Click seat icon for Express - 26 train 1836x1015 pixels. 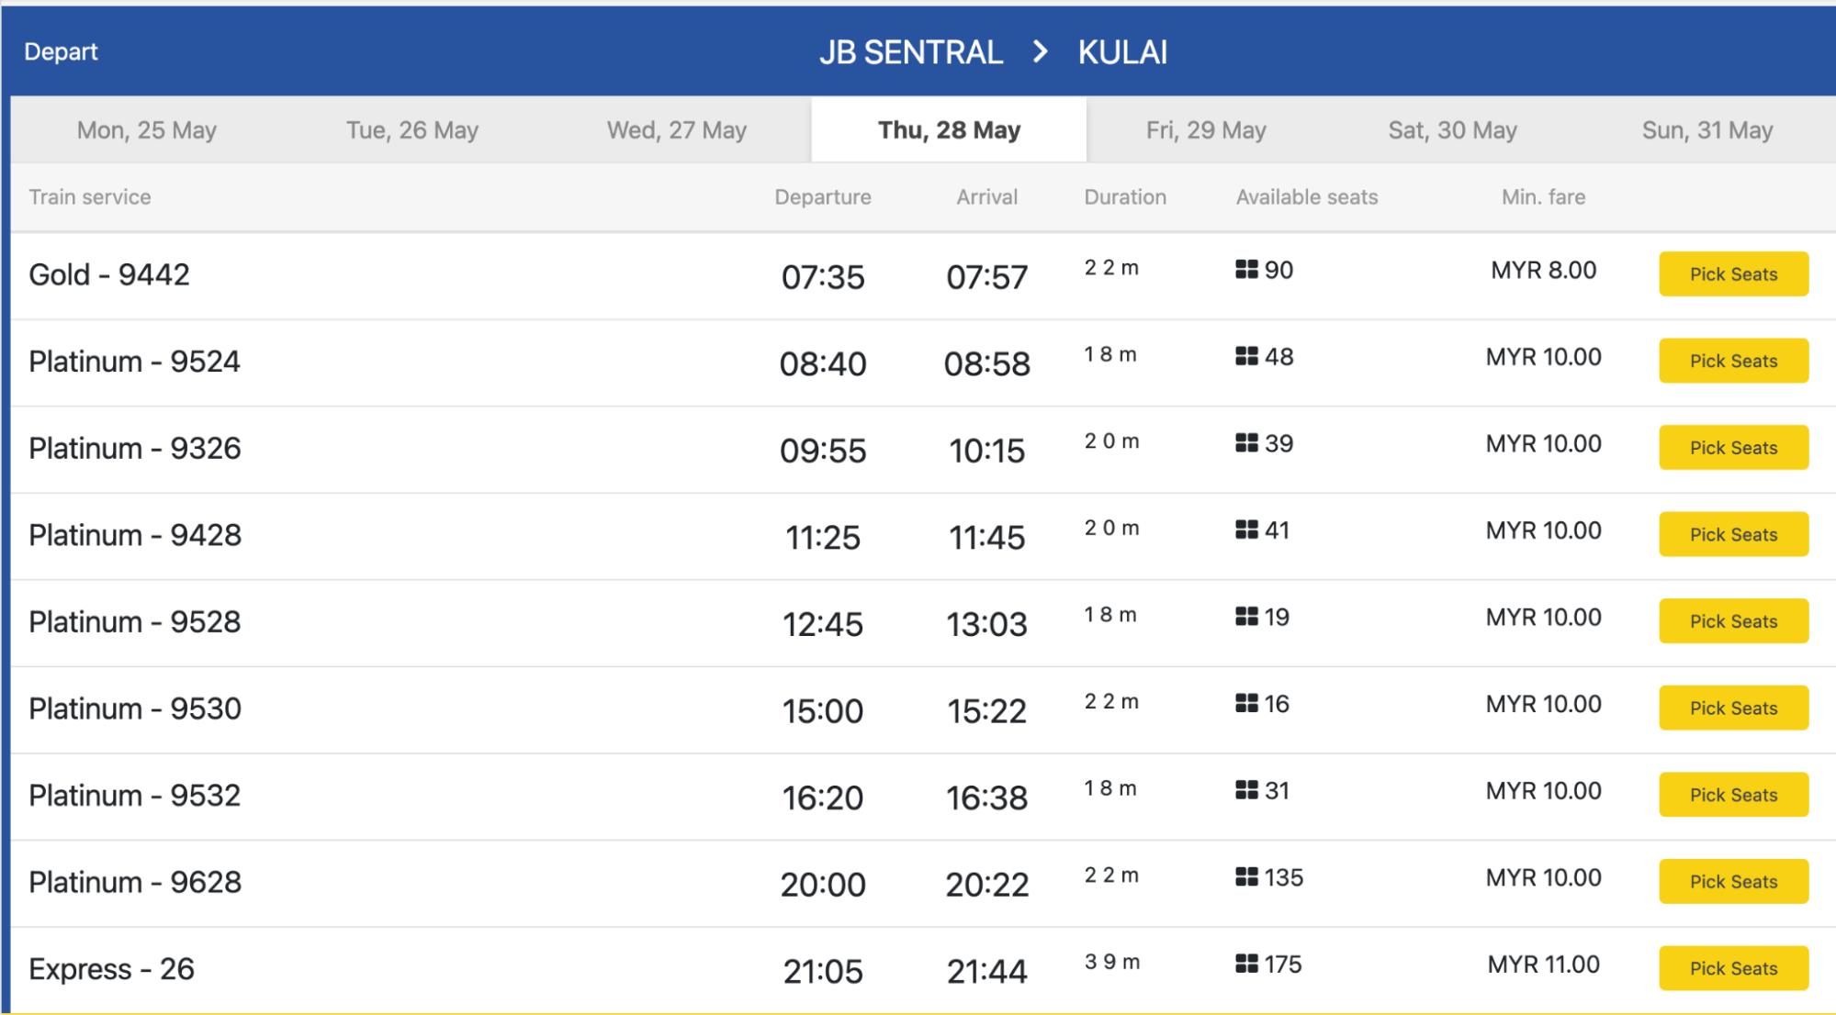[1246, 964]
